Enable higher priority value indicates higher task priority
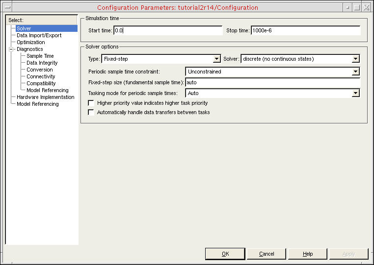Viewport: 374px width, 265px height. (x=91, y=103)
